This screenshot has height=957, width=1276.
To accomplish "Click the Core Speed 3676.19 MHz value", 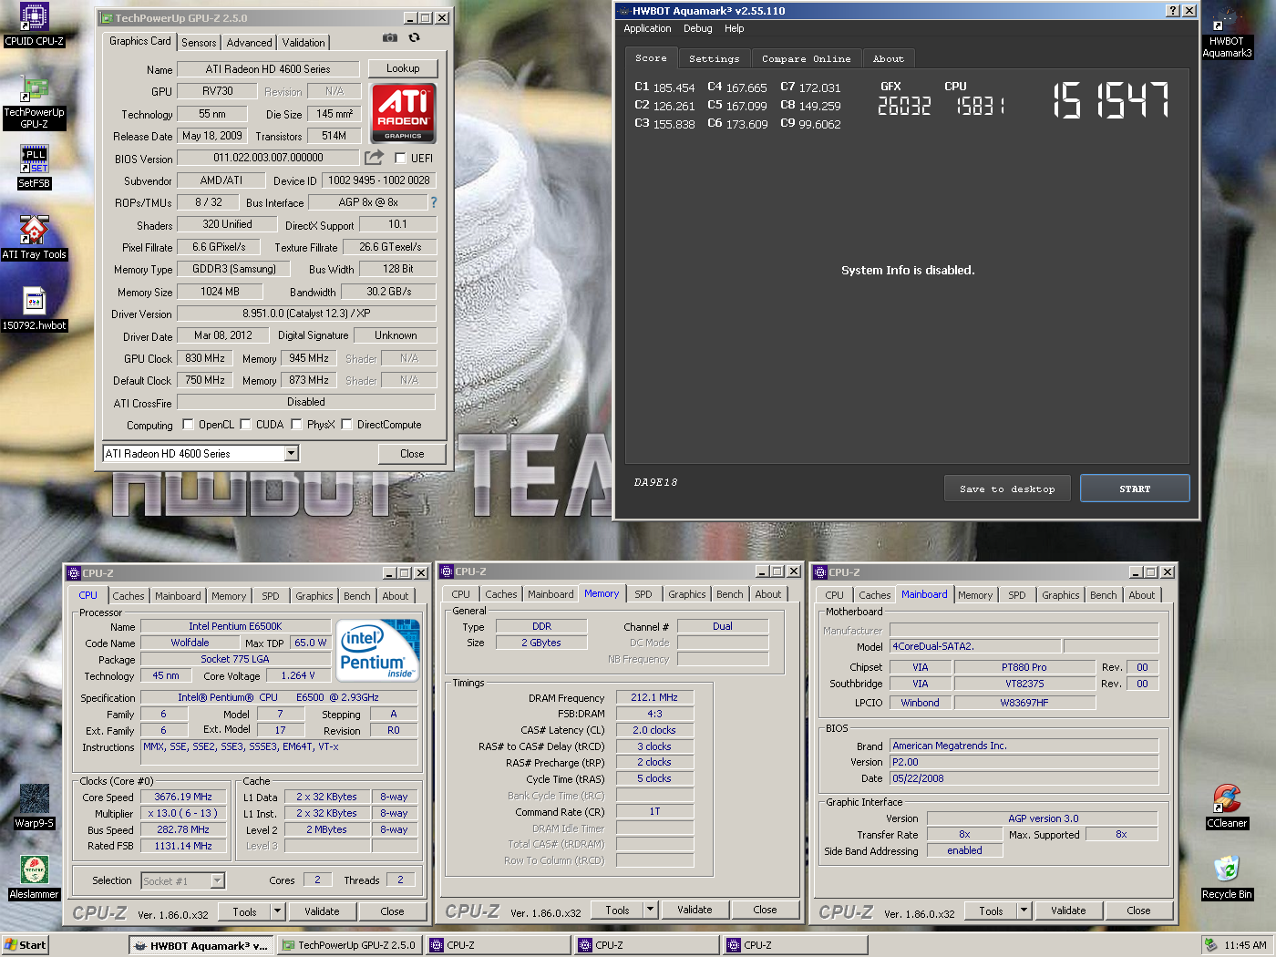I will pyautogui.click(x=183, y=797).
